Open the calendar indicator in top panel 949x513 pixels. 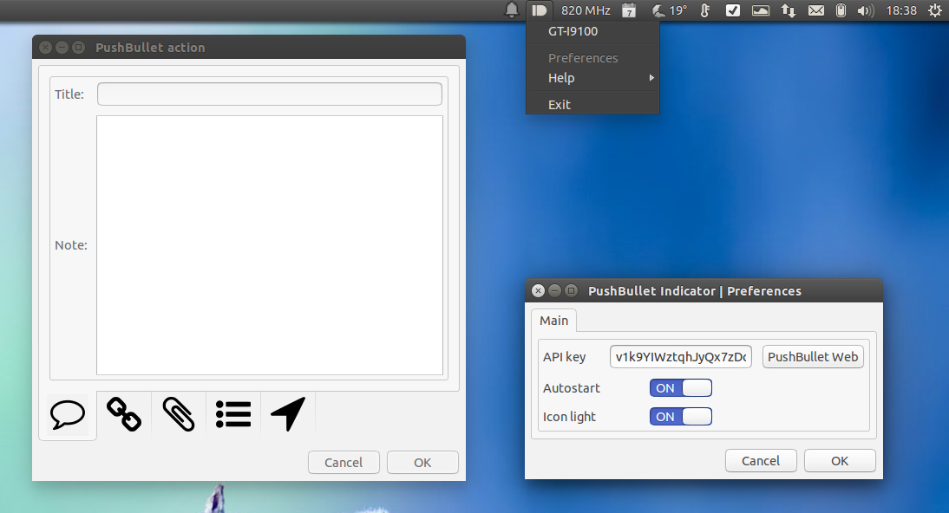pos(629,10)
